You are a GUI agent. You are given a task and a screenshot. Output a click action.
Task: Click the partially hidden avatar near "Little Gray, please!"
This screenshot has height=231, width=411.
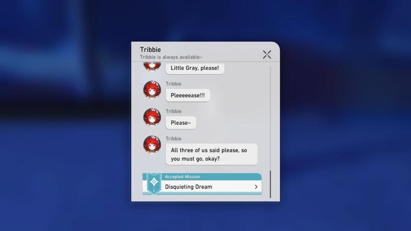tap(152, 67)
